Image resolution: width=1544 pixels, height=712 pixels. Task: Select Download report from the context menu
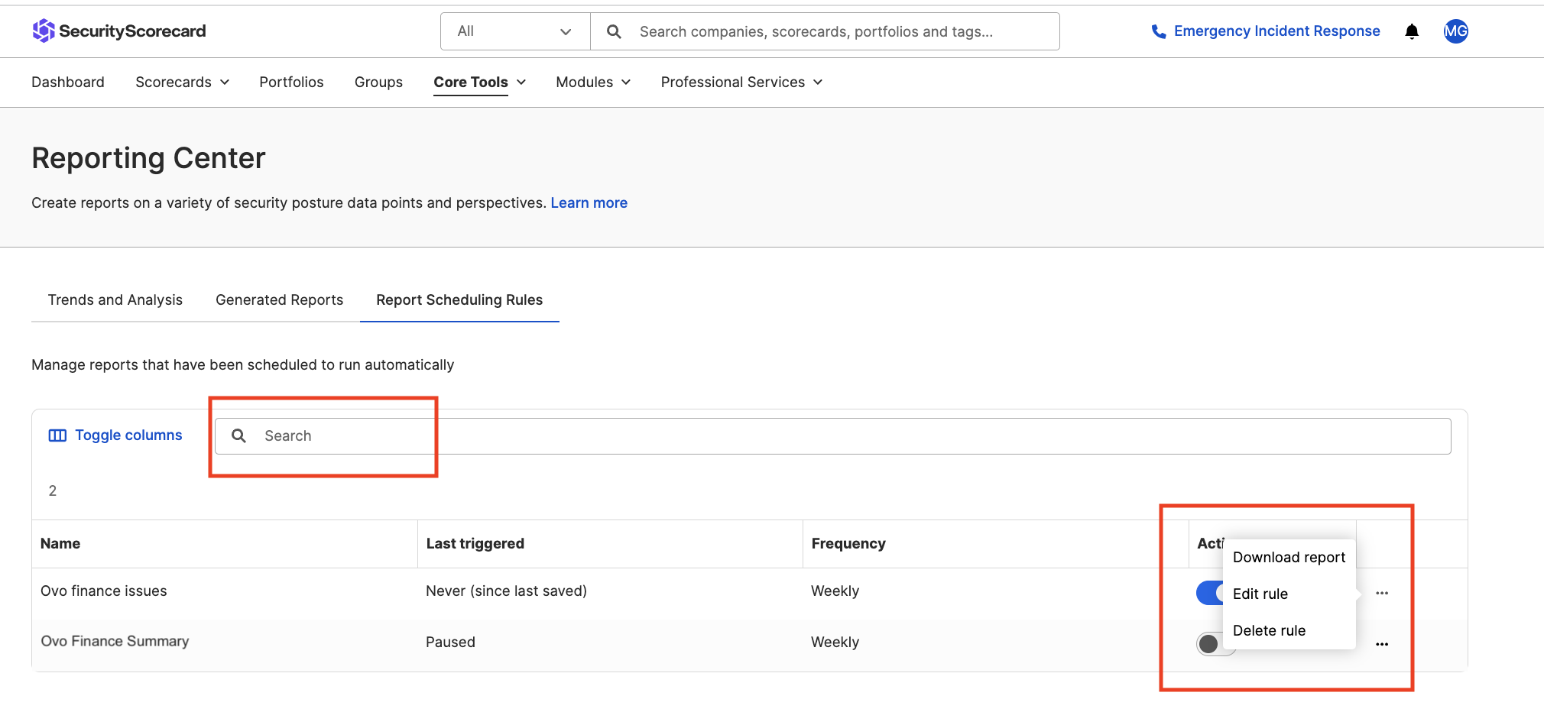1288,557
